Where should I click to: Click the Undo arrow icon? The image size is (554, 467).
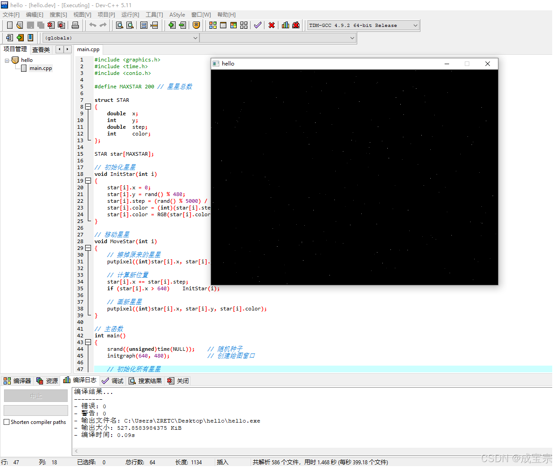[92, 25]
